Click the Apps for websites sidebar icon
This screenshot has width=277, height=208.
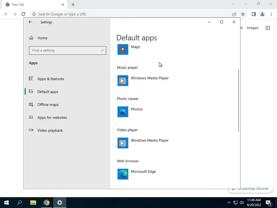[31, 117]
